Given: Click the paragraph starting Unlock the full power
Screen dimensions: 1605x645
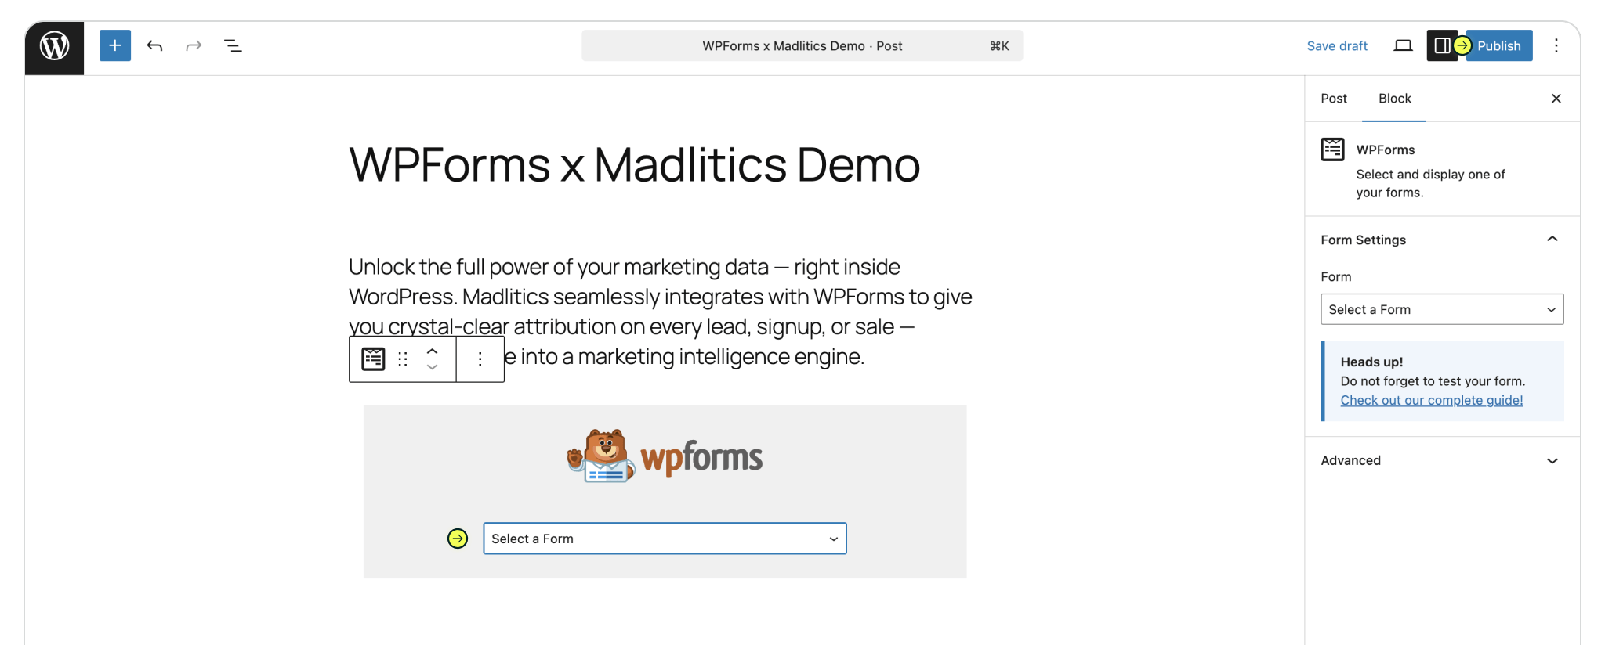Looking at the screenshot, I should [x=661, y=312].
